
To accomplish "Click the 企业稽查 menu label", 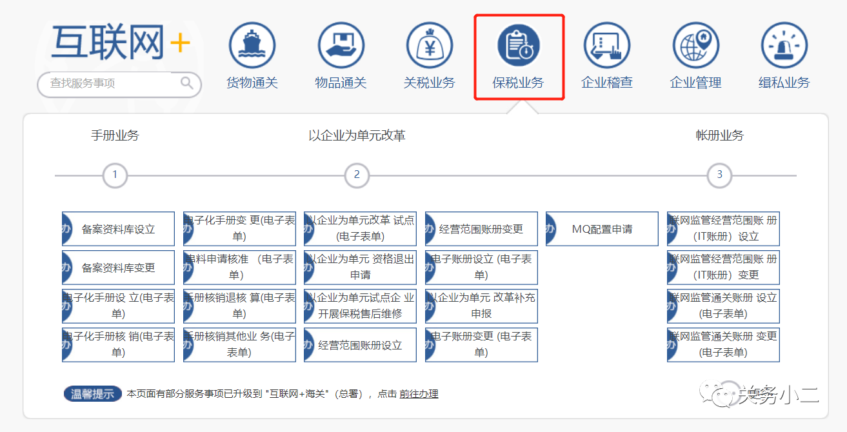I will click(x=607, y=83).
